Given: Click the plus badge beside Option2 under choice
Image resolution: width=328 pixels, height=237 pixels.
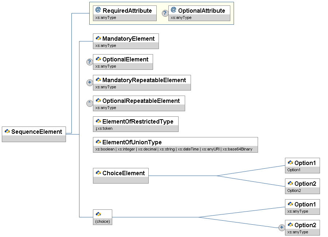Looking at the screenshot, I should 281,228.
